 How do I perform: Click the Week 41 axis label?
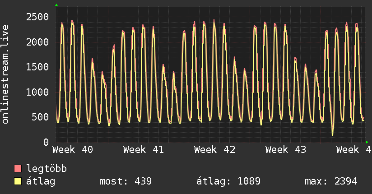pyautogui.click(x=144, y=150)
